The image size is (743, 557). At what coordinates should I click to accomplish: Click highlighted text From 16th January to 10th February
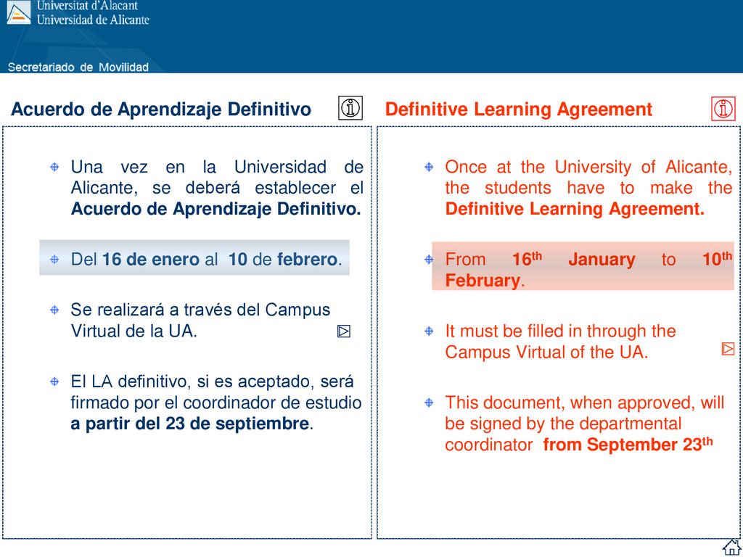pos(588,269)
